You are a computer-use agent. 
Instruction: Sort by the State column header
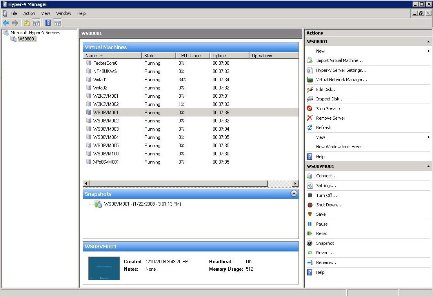coord(159,56)
